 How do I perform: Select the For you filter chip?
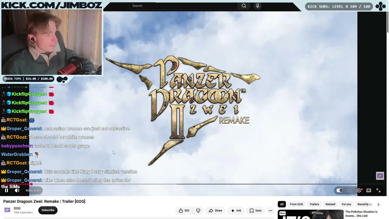coord(346,204)
